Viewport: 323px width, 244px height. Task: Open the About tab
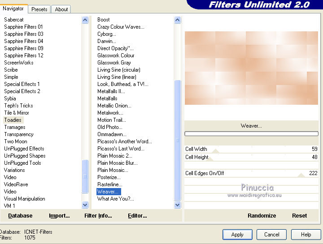[x=61, y=9]
